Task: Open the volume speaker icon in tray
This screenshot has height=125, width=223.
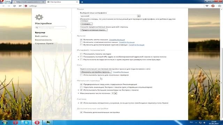Action: [x=205, y=123]
